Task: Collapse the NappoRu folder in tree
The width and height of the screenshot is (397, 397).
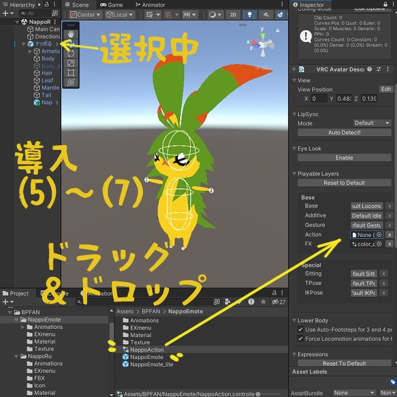Action: (16, 356)
